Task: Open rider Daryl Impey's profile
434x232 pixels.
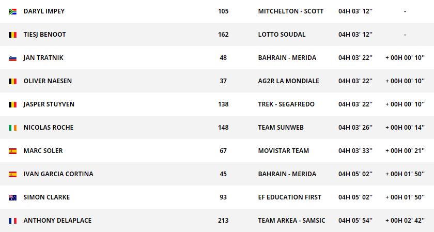Action: [x=44, y=11]
